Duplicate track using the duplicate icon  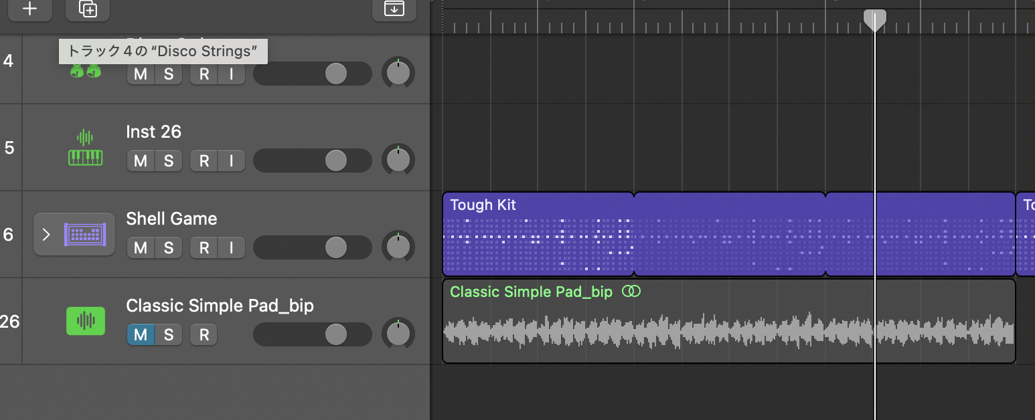click(x=88, y=9)
